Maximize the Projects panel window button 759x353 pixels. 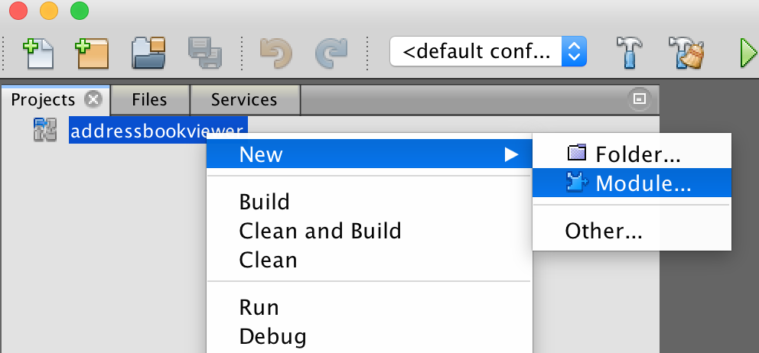640,99
